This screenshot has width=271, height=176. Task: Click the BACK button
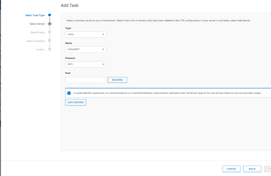coord(252,169)
